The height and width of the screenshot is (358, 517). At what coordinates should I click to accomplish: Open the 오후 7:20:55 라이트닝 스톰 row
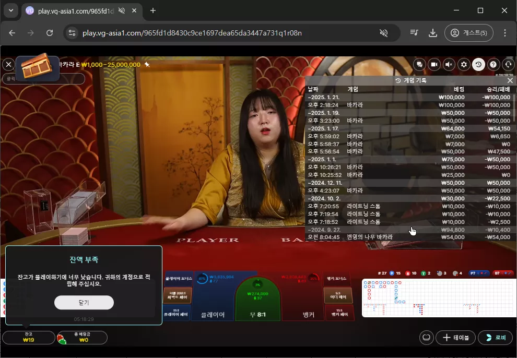[x=409, y=206]
